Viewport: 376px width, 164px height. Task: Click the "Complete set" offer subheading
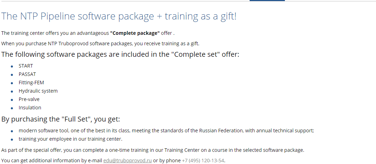tap(120, 55)
